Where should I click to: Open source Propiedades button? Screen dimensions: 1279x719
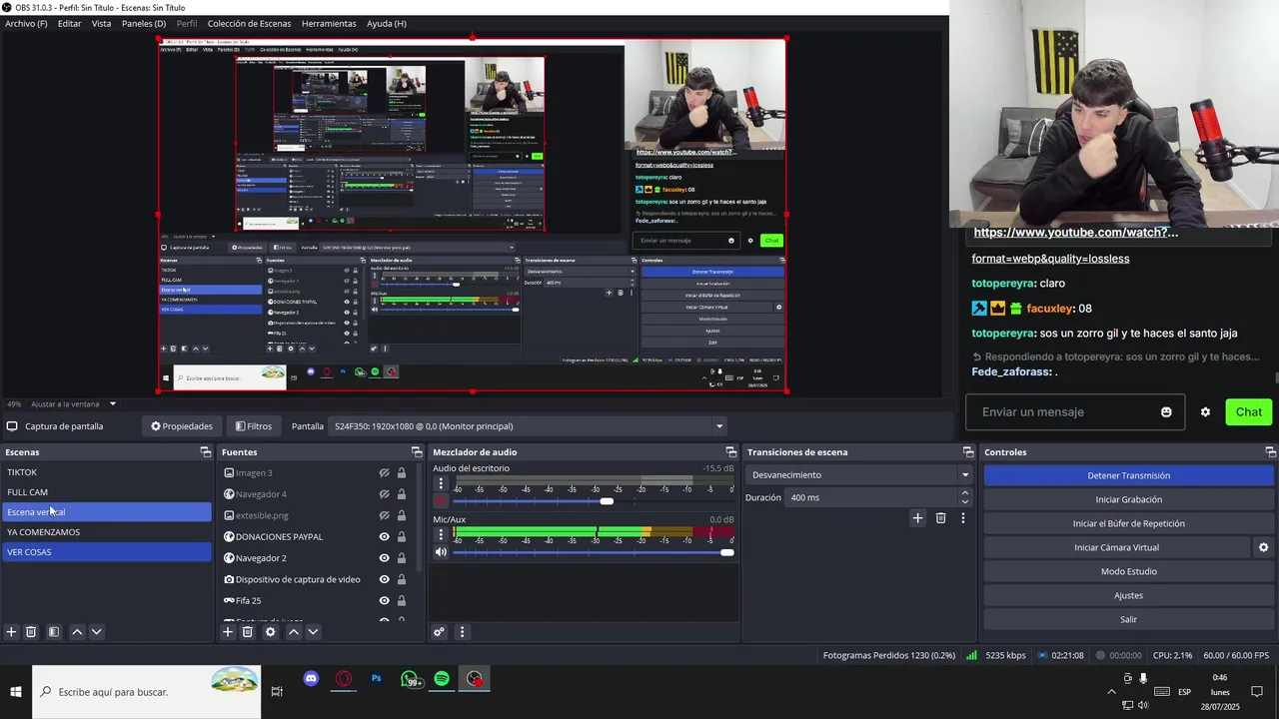[x=181, y=426]
